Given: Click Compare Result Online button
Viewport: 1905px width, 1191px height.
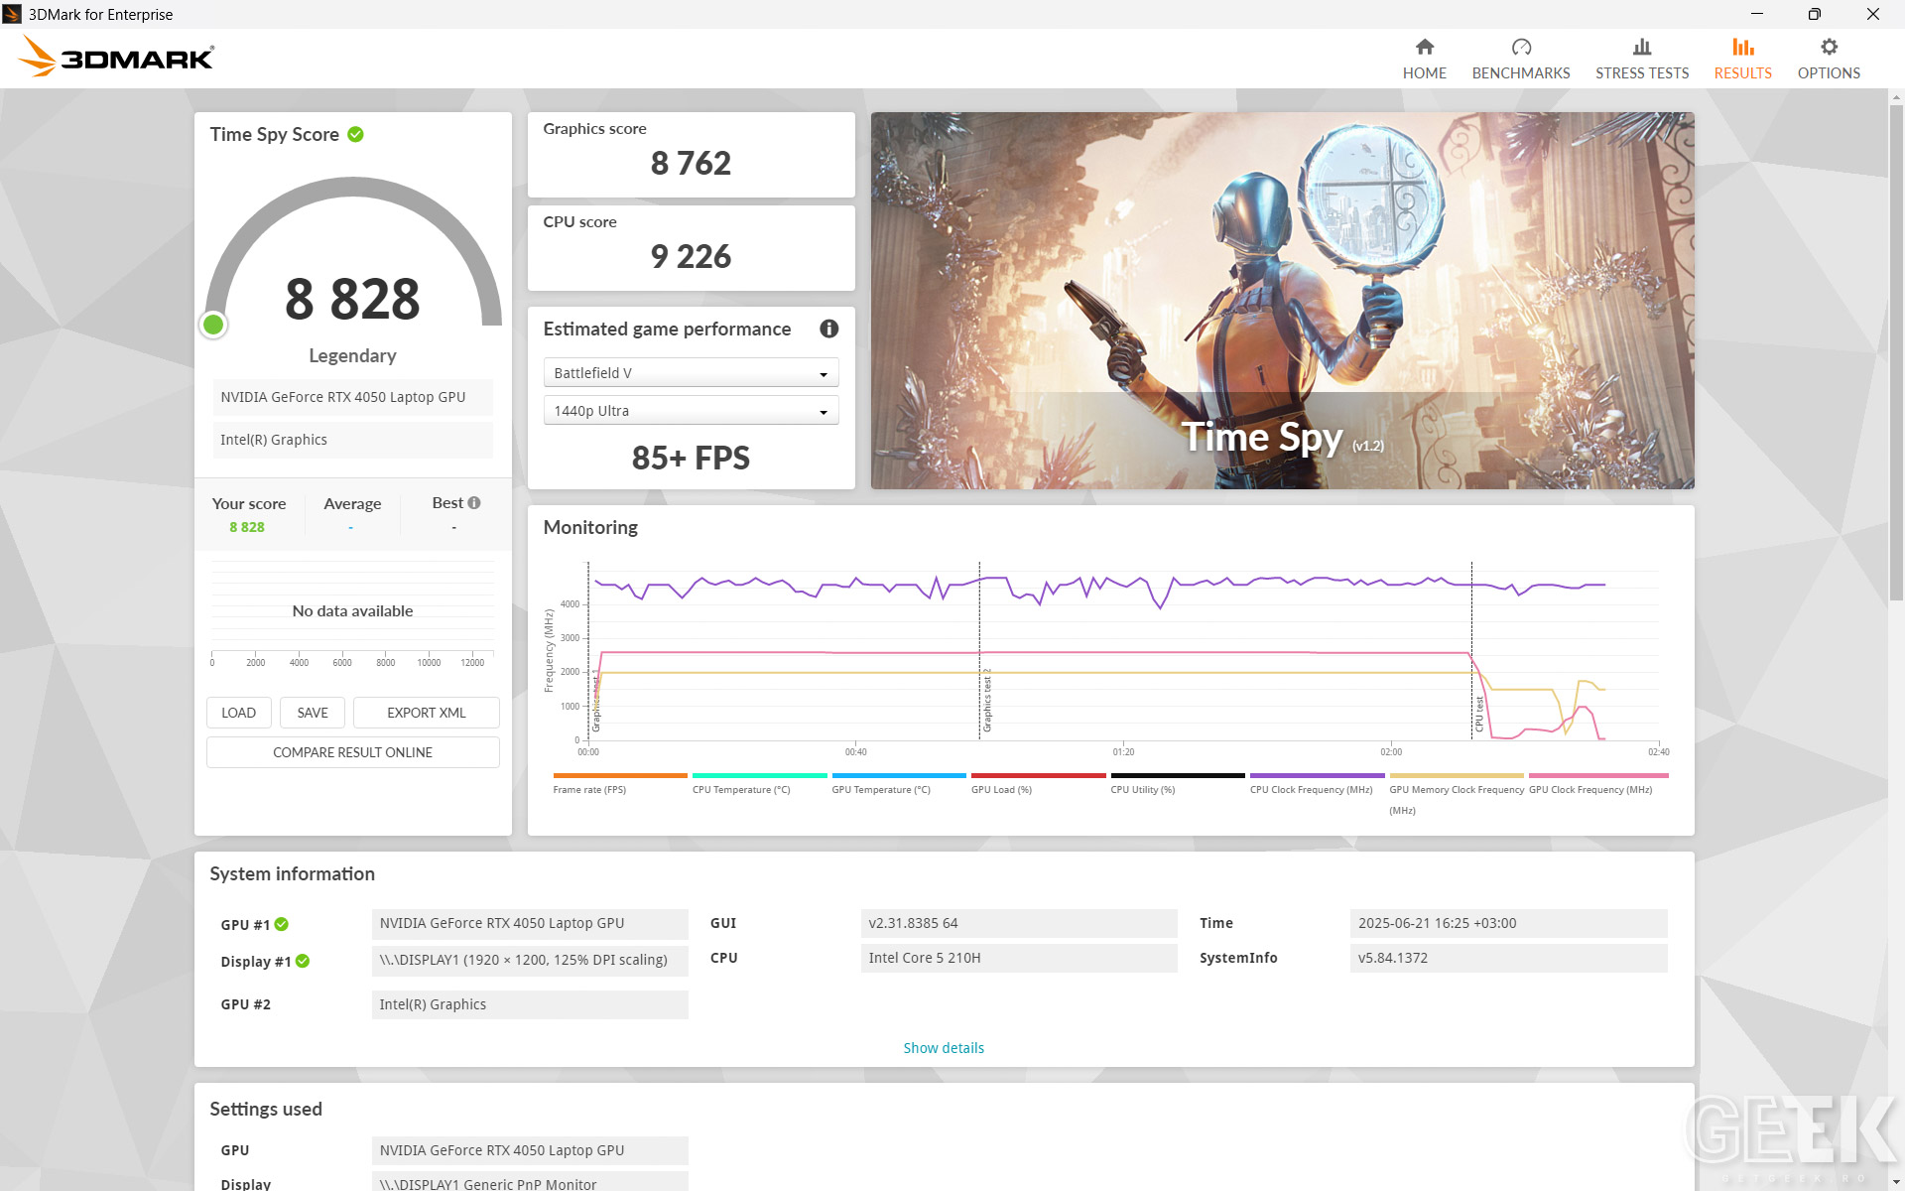Looking at the screenshot, I should (352, 752).
